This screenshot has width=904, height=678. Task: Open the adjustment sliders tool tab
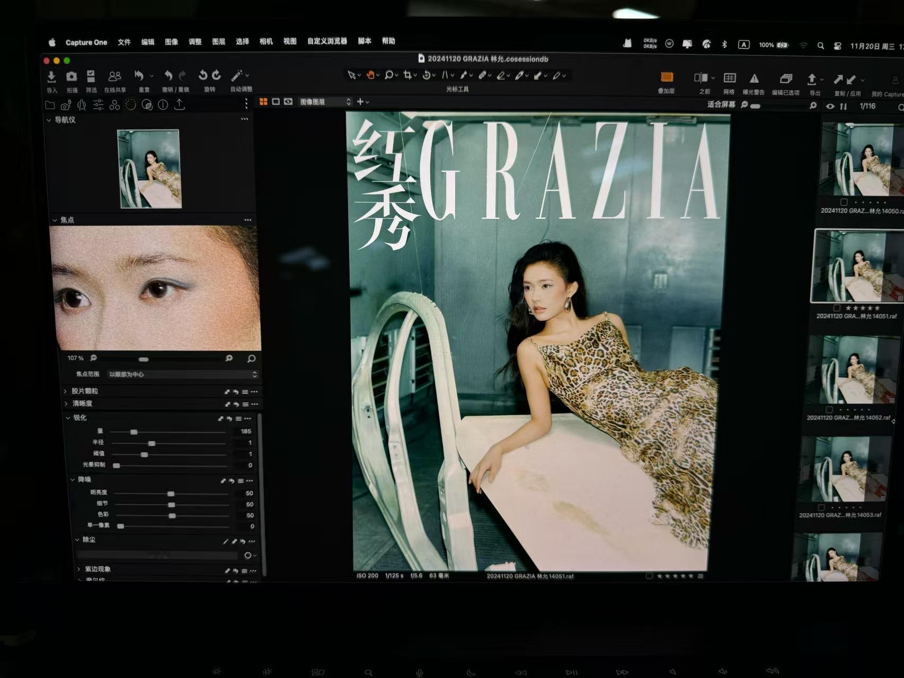click(98, 105)
